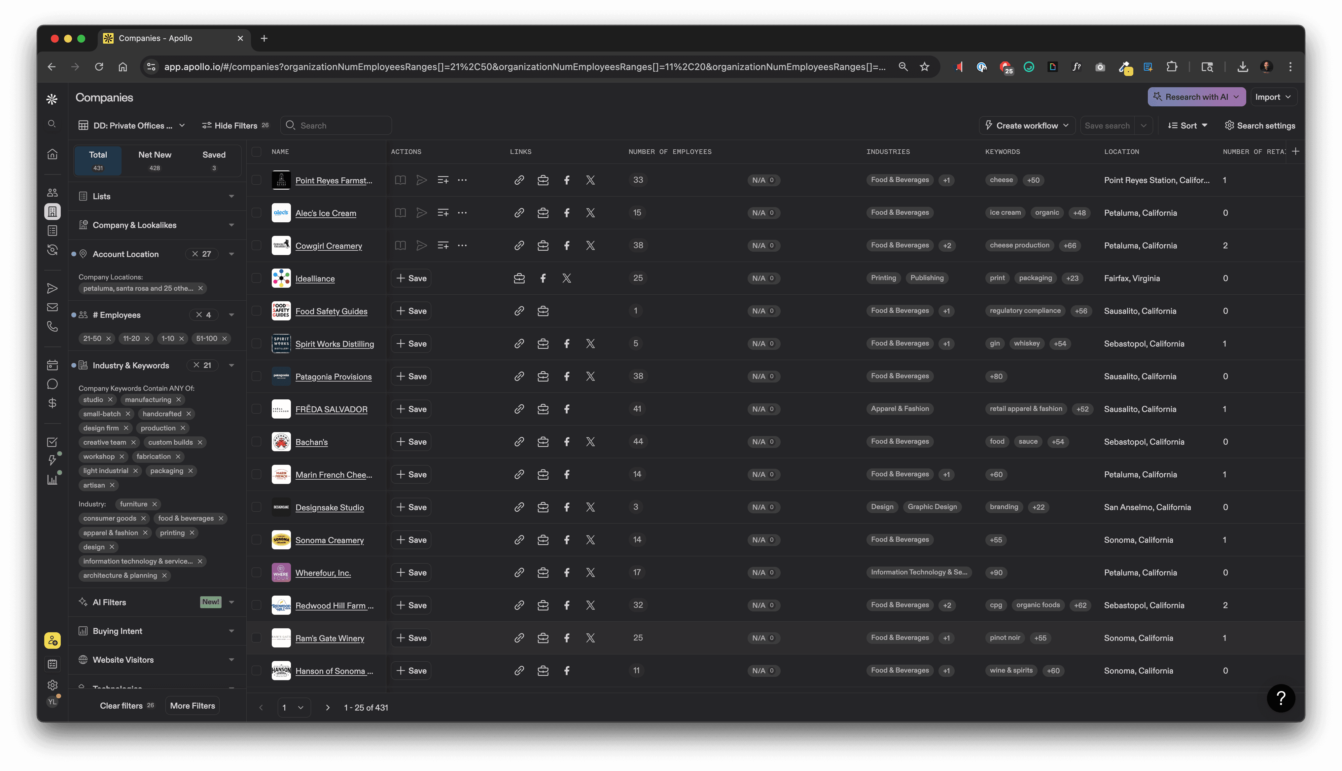Check the Sonoma Creamery row checkbox
Viewport: 1342px width, 771px height.
[257, 540]
